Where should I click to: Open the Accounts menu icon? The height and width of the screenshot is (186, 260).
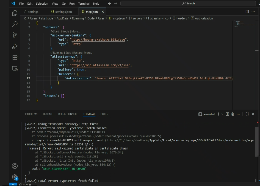[15, 166]
